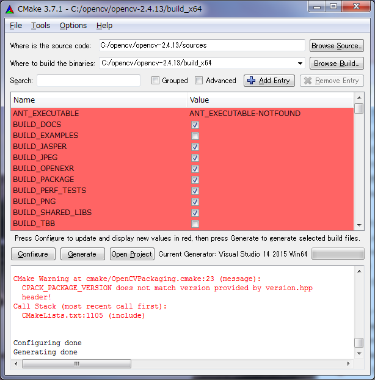The width and height of the screenshot is (375, 380).
Task: Click the blue plus icon on Add Entry
Action: [x=251, y=81]
